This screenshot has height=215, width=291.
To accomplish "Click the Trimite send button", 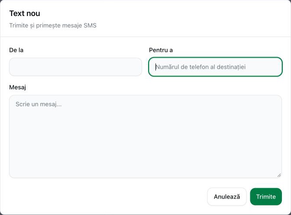I will [x=266, y=197].
